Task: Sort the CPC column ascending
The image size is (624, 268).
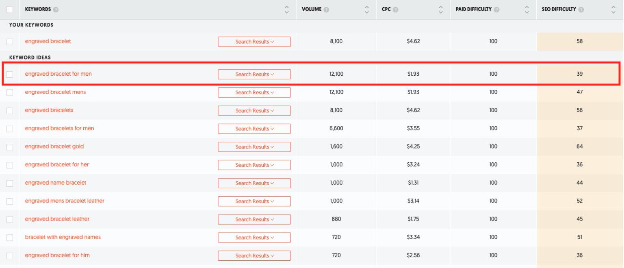Action: tap(441, 7)
